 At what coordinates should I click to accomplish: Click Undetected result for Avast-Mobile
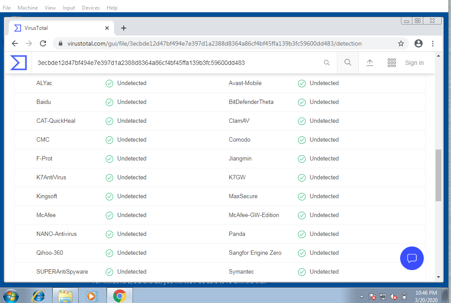324,83
